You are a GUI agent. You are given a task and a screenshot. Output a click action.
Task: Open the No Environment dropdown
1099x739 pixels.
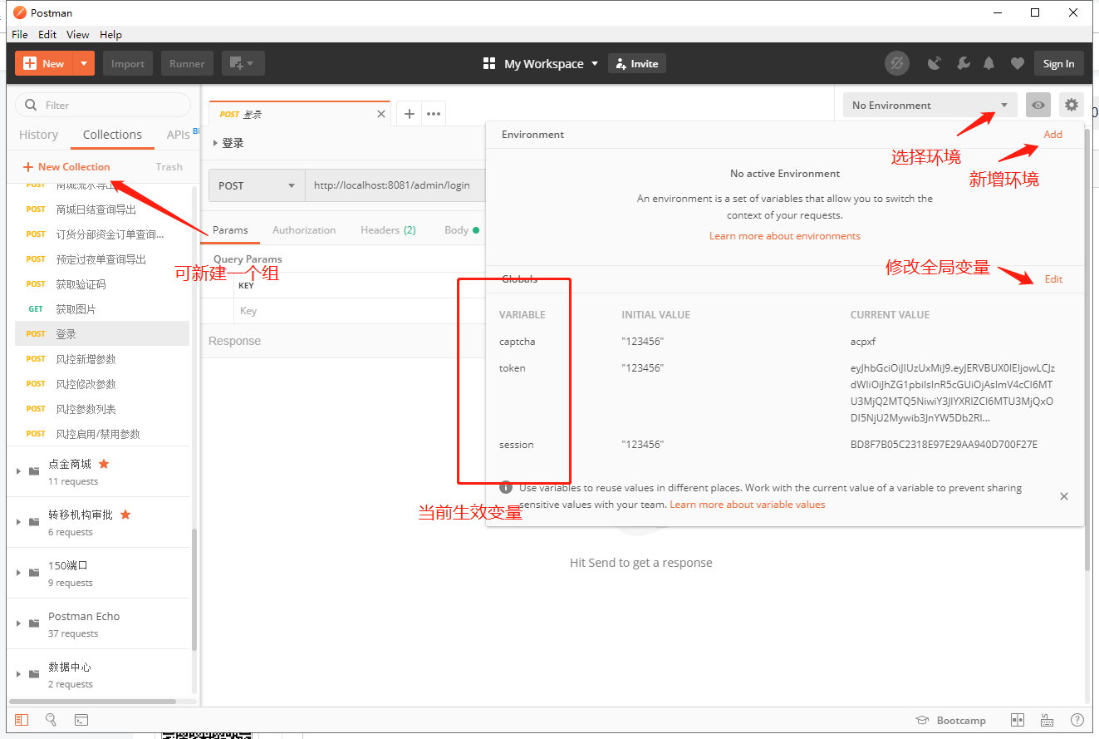coord(929,105)
